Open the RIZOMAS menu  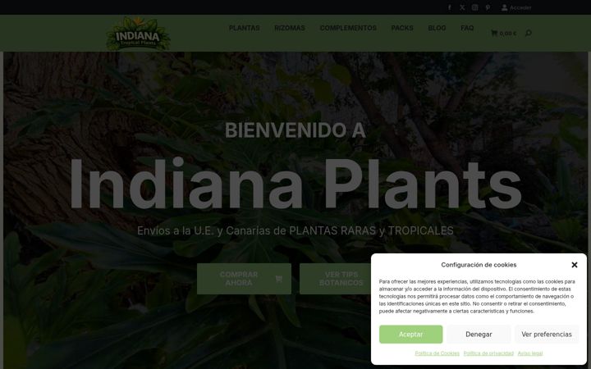click(290, 28)
